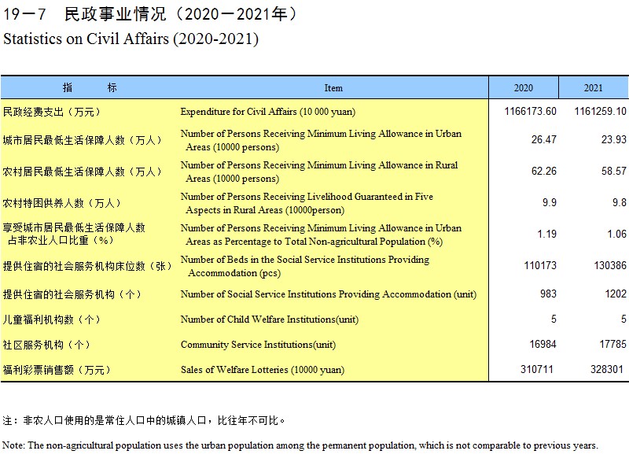Click the 'Item' column header

[x=333, y=88]
